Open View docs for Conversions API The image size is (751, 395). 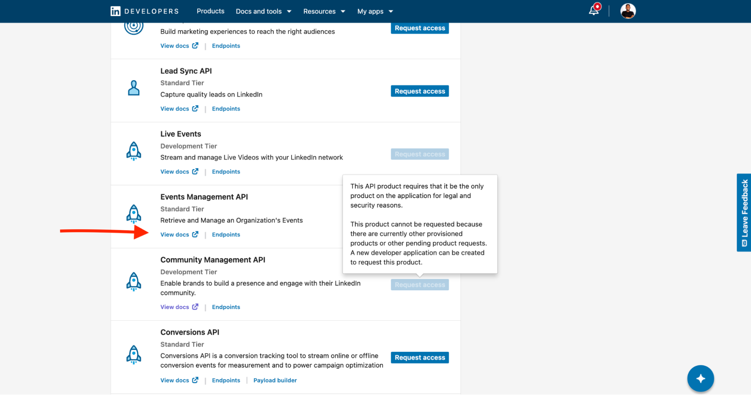(175, 380)
